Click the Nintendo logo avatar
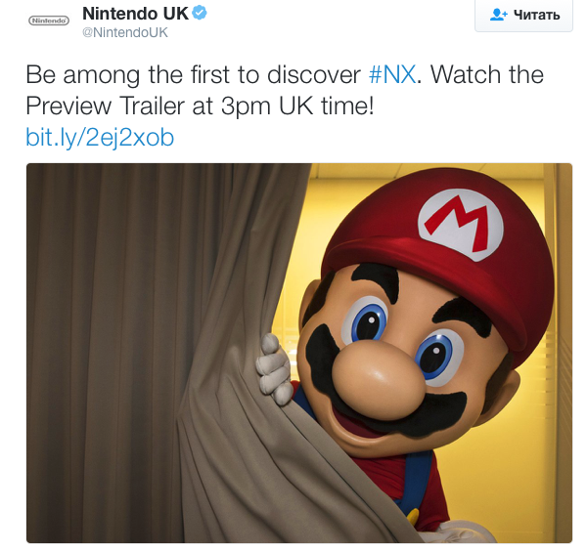The image size is (587, 552). click(49, 21)
